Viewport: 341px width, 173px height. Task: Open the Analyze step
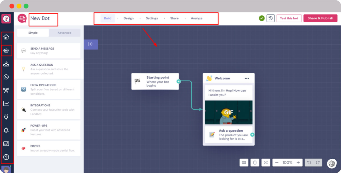click(x=196, y=18)
